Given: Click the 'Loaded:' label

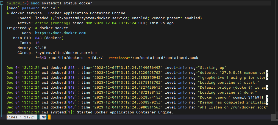Looking at the screenshot, I should coord(25,18).
